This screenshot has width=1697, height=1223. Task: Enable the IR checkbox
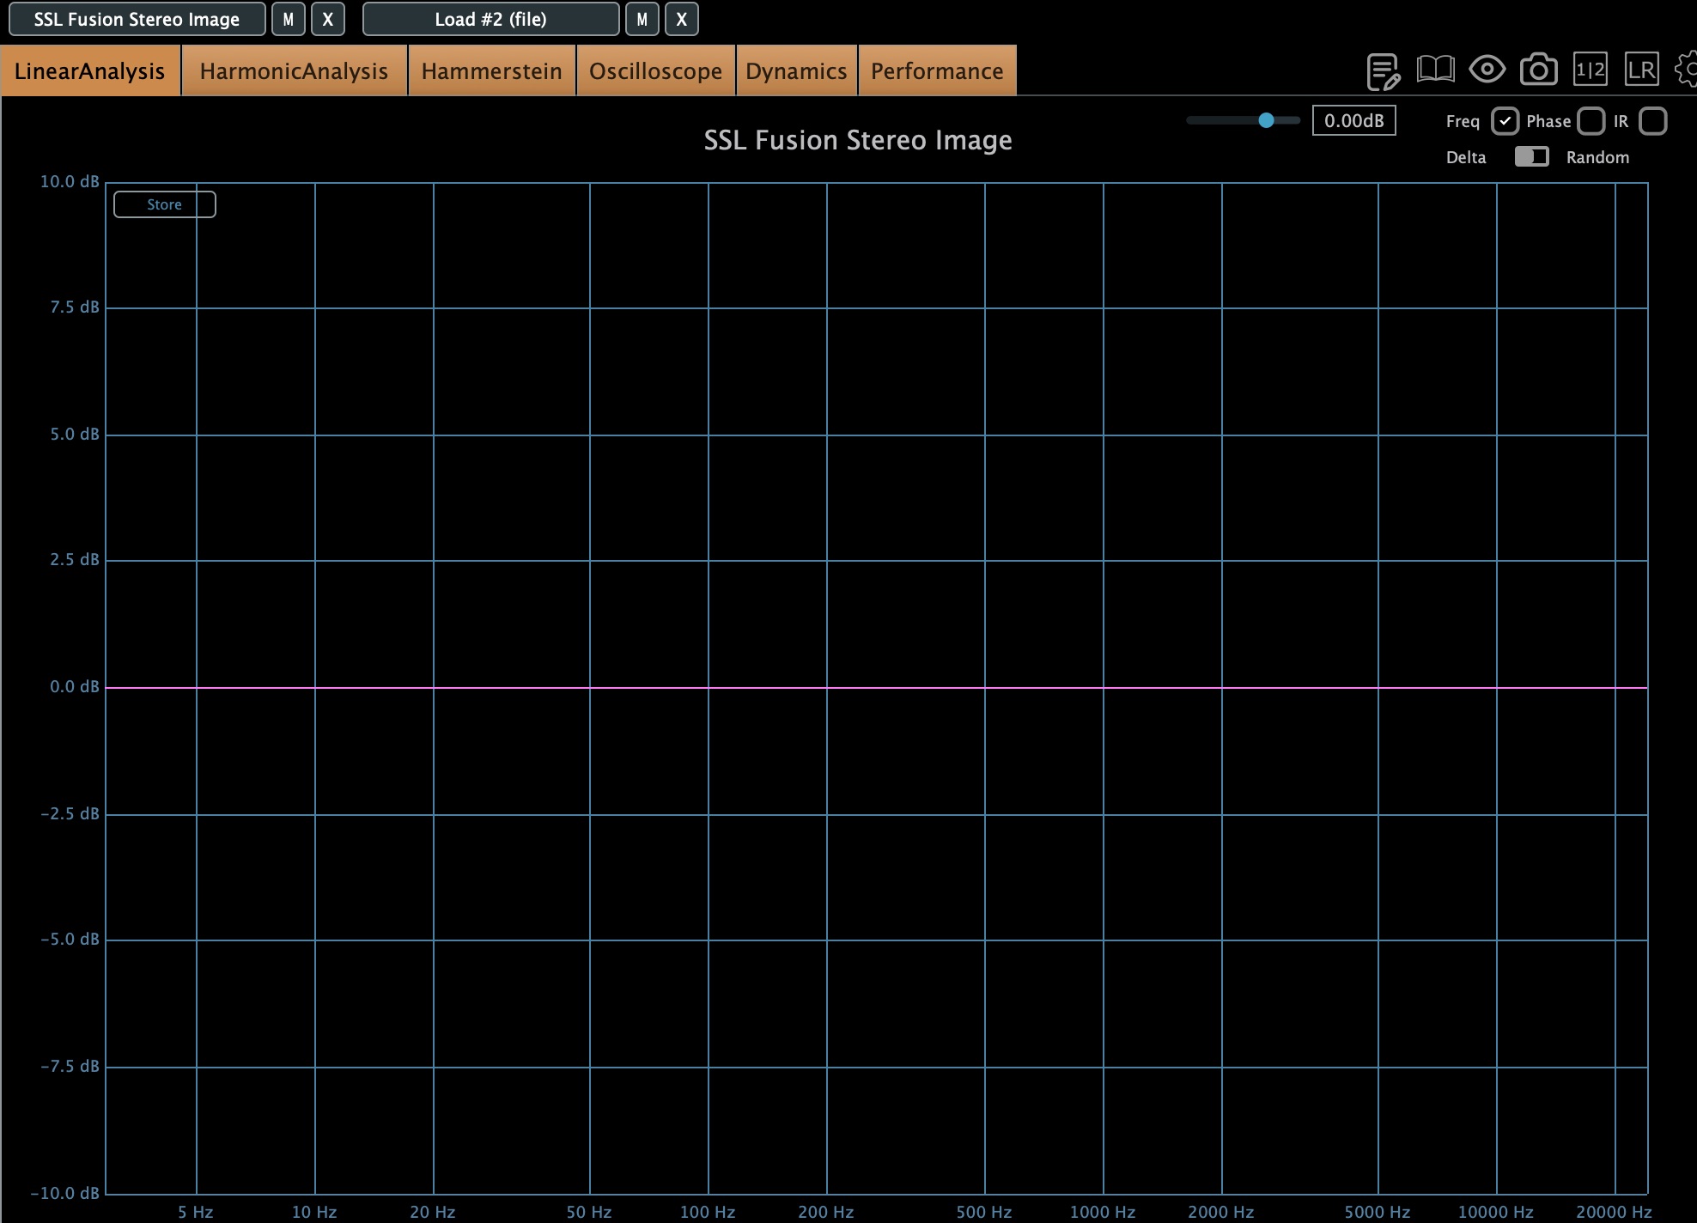pyautogui.click(x=1652, y=121)
